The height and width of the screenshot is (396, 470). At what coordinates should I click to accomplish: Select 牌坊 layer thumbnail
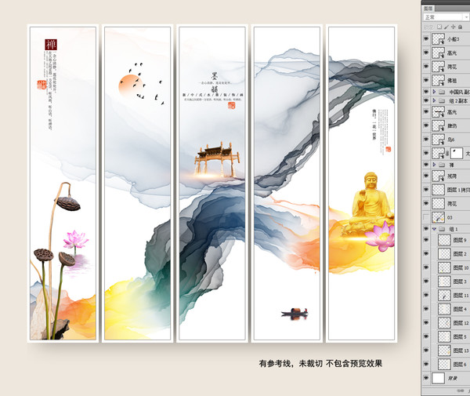pos(438,125)
